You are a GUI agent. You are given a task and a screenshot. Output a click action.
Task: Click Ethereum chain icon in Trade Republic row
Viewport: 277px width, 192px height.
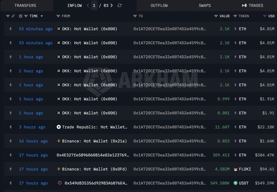11,127
